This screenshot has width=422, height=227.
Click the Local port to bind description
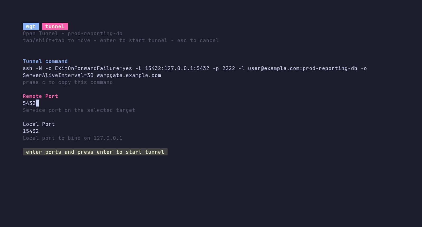[x=73, y=138]
